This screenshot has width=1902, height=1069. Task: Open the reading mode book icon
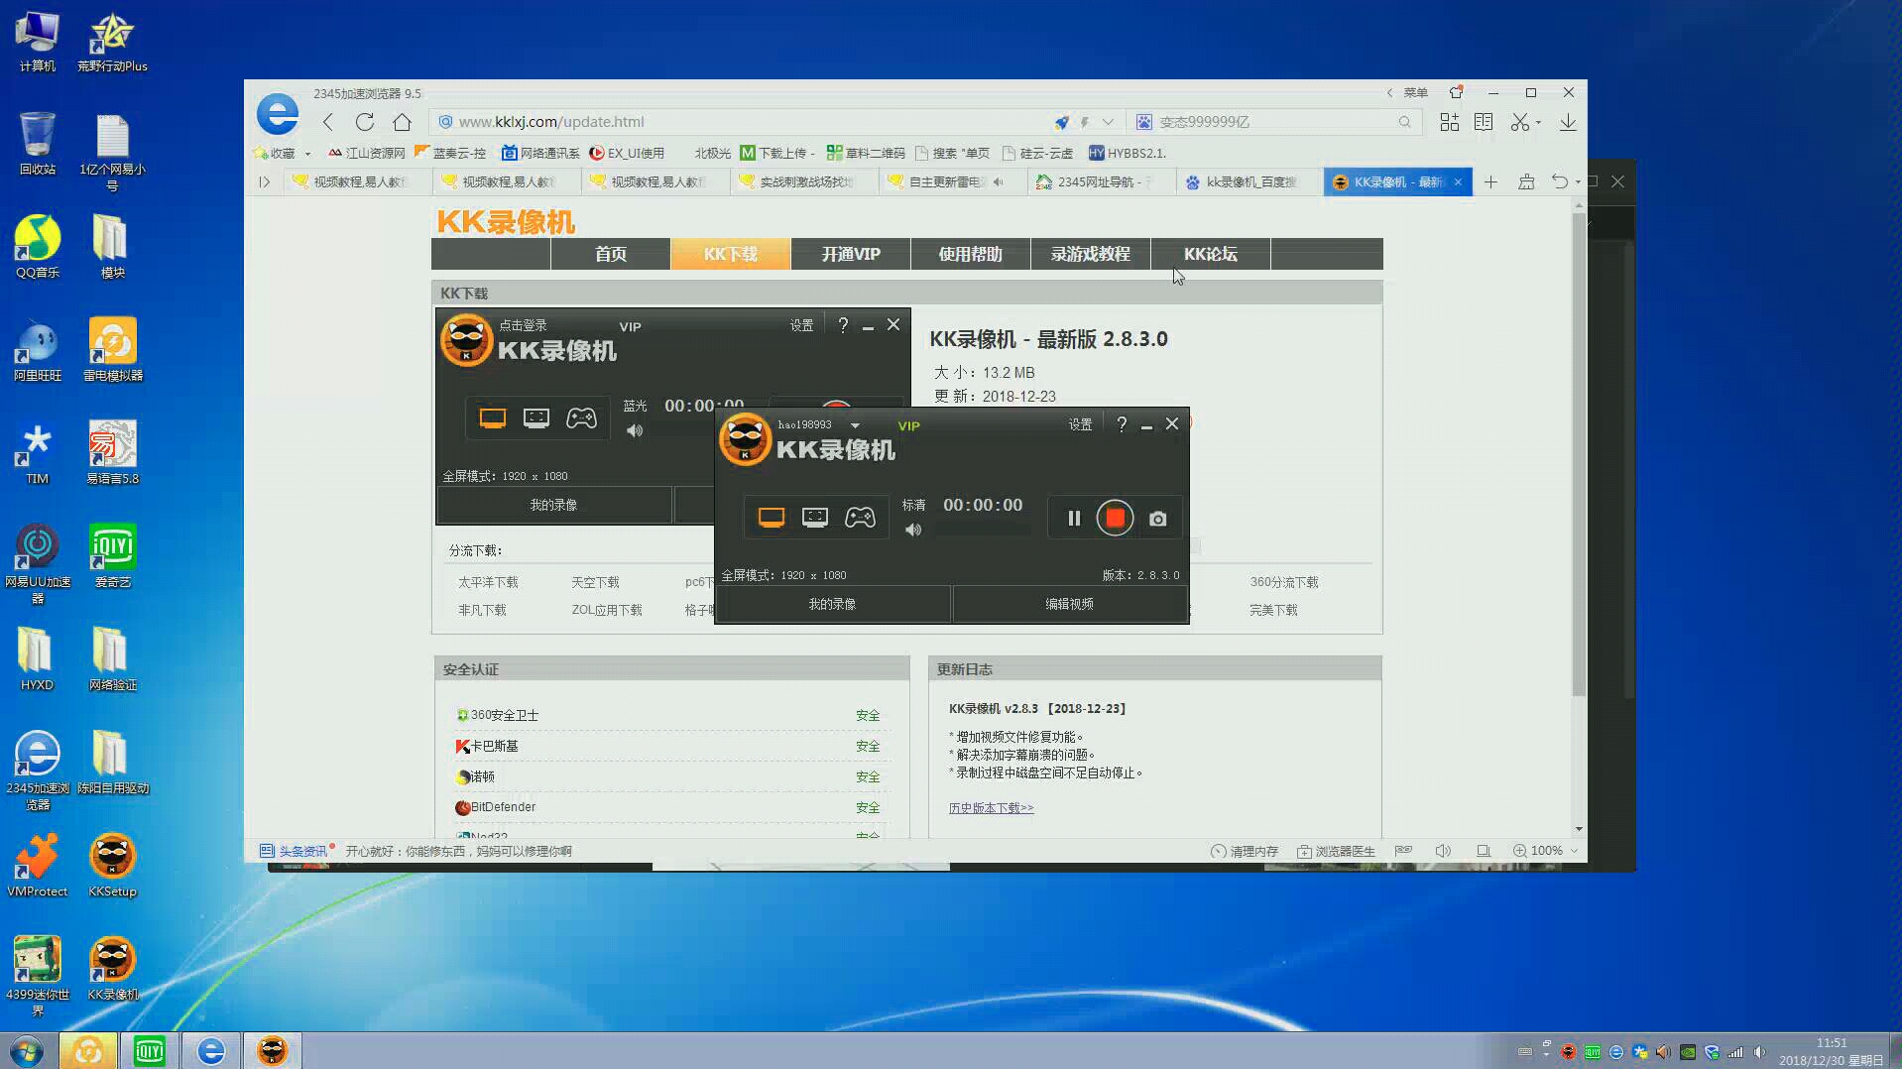(x=1484, y=122)
